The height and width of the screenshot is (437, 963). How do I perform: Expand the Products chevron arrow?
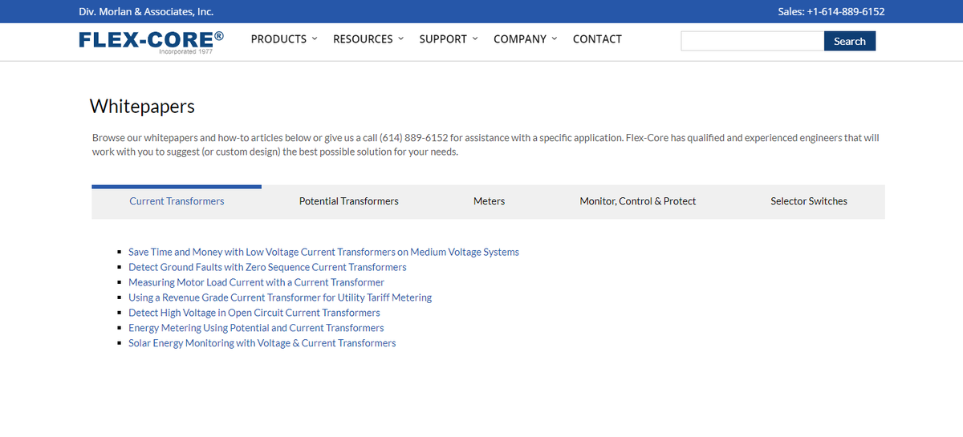pyautogui.click(x=315, y=38)
